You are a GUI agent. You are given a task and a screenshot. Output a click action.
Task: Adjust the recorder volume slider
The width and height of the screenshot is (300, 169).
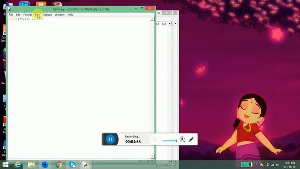(x=169, y=141)
